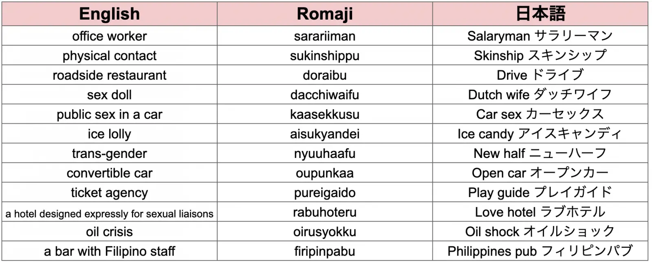Image resolution: width=652 pixels, height=263 pixels.
Task: Click the 'Dutch wife ダッチワイフ' cell
Action: (x=540, y=95)
